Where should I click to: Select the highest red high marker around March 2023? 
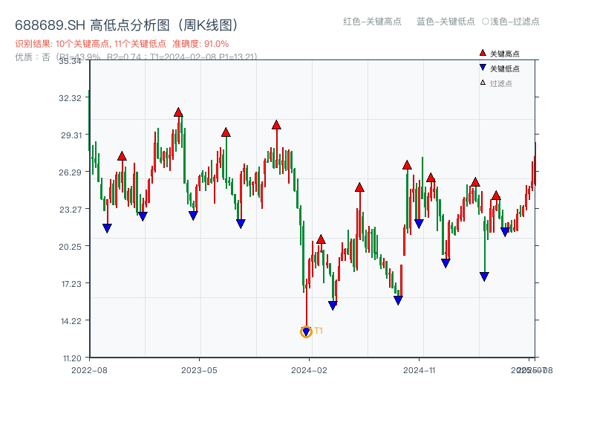coord(178,112)
